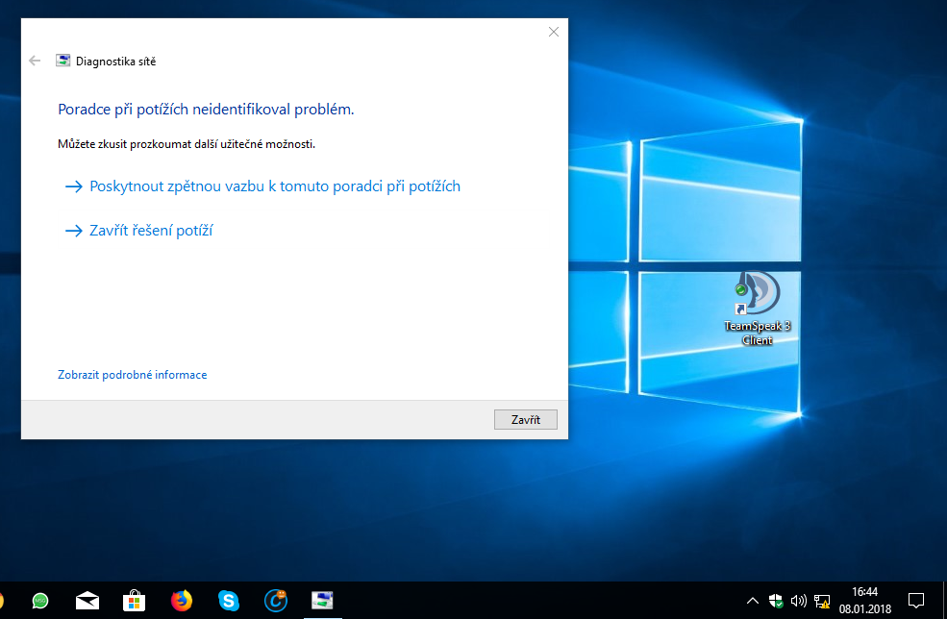Select the TeamSpeak 3 Client desktop shortcut
The width and height of the screenshot is (947, 619).
tap(757, 309)
